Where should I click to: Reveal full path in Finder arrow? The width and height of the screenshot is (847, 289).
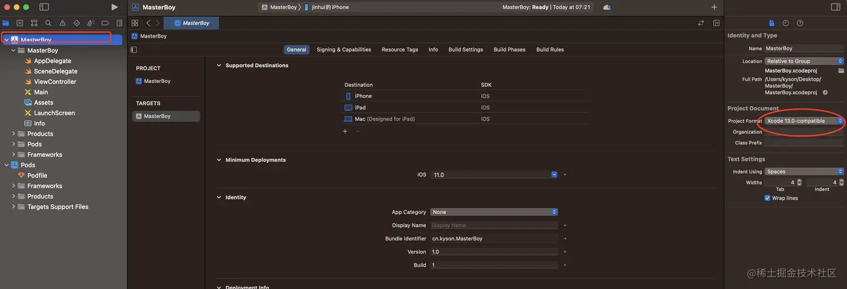click(x=825, y=92)
